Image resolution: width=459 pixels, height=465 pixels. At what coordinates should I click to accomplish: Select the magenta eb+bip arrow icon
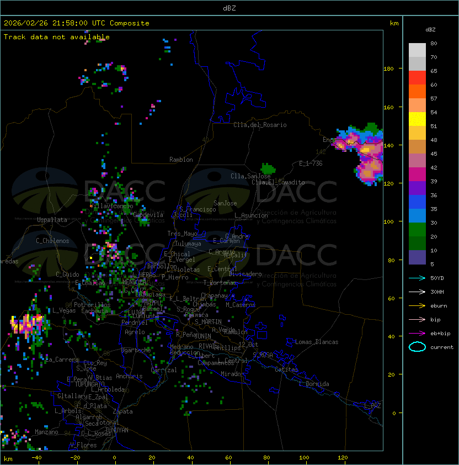coord(417,333)
